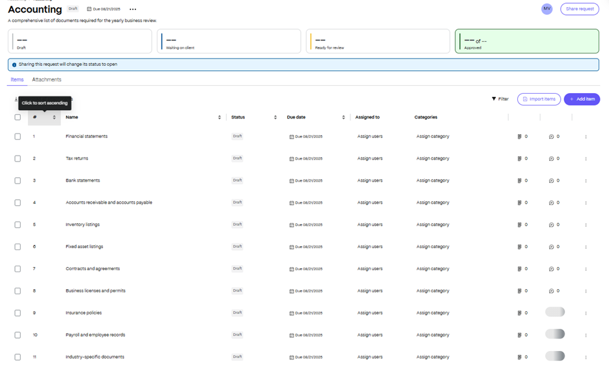Open the three-dot menu beside the due date
Viewport: 609px width, 377px height.
pos(133,10)
